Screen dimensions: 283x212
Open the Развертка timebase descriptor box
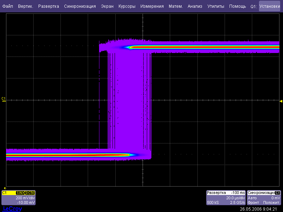226,198
